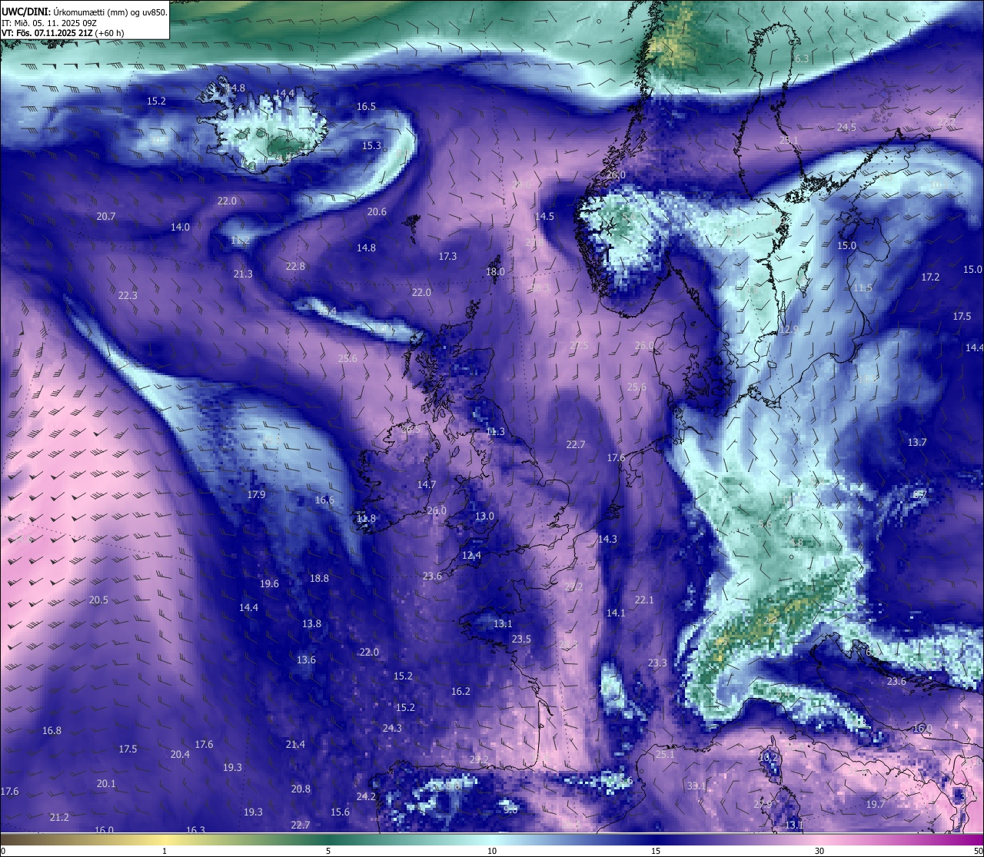Click the 18.0 value label

coord(496,272)
